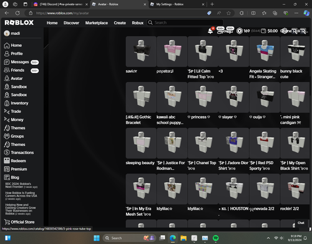
Task: Open sleeping beauty item name link
Action: point(140,163)
